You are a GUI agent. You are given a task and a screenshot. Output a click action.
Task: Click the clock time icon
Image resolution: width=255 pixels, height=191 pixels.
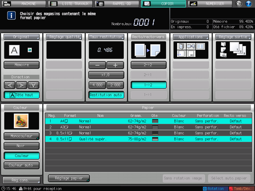3,189
